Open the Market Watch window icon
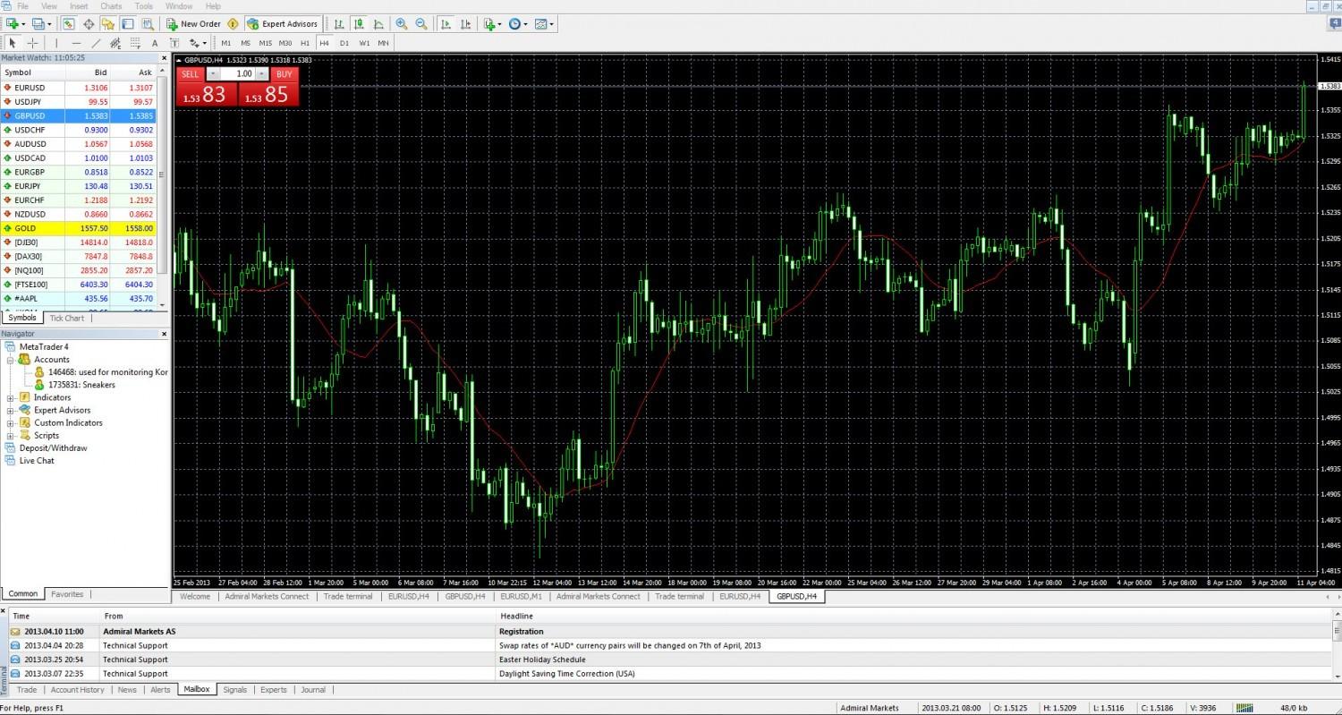This screenshot has width=1342, height=715. [68, 24]
